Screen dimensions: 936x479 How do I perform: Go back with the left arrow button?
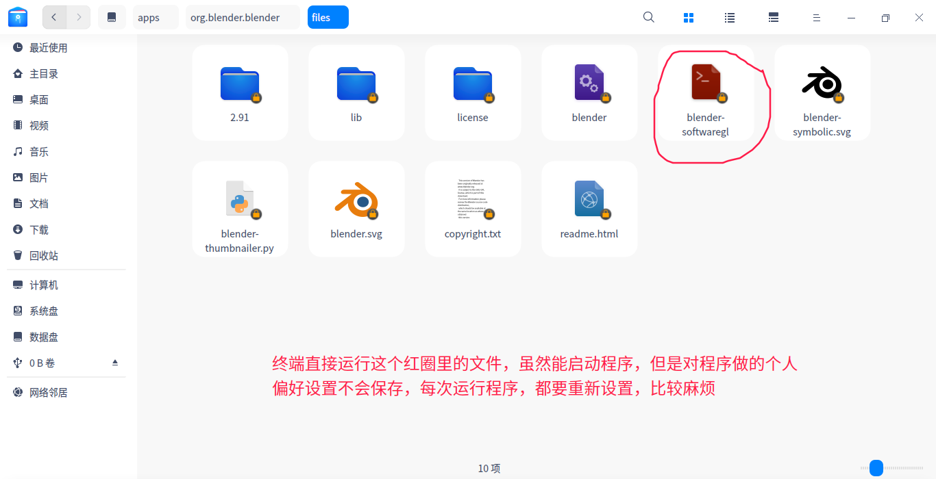click(x=54, y=17)
